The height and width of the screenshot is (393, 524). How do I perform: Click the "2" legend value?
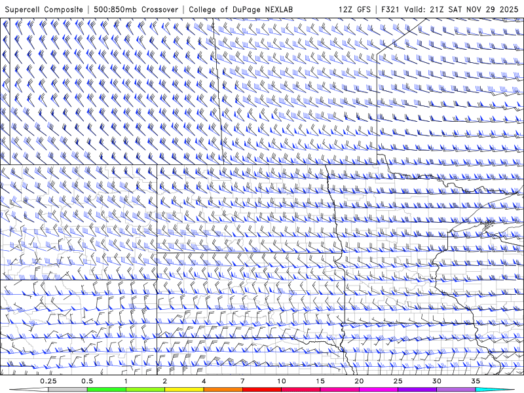[x=165, y=381]
